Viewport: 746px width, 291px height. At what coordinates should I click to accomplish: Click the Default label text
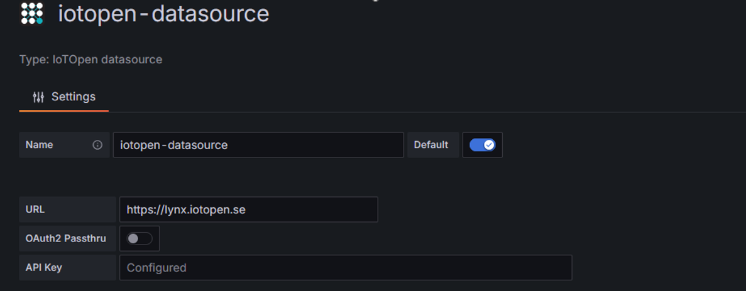tap(431, 145)
